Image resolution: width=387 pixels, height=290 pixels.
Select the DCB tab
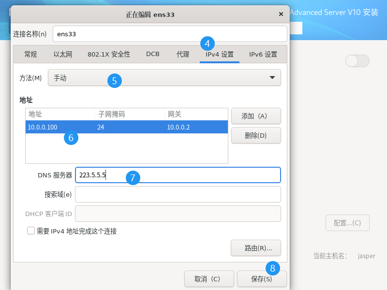point(153,54)
